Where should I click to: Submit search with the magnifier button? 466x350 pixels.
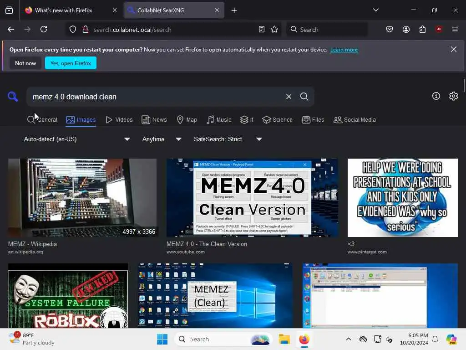(304, 97)
